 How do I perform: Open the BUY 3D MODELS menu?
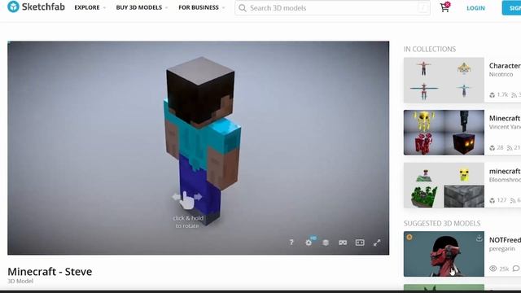coord(142,7)
